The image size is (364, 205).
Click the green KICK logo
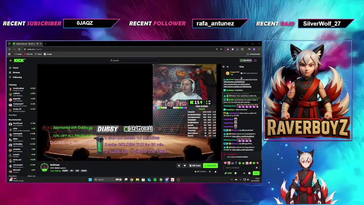[x=19, y=60]
